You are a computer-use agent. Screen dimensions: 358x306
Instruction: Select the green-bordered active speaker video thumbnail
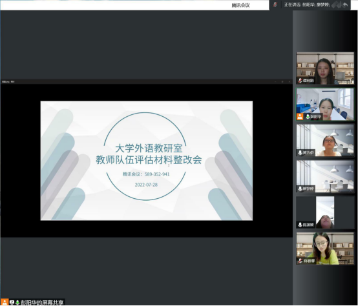(x=325, y=104)
